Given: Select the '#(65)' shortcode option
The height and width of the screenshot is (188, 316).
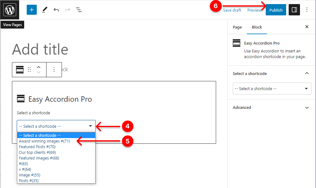Looking at the screenshot, I should (56, 164).
